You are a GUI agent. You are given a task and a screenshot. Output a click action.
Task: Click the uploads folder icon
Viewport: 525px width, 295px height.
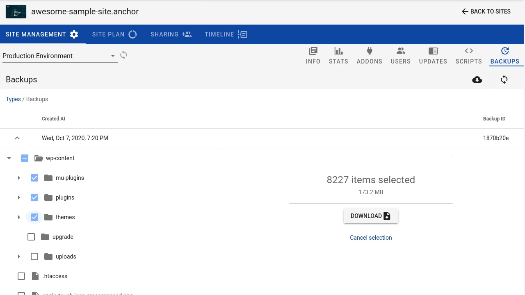coord(48,256)
